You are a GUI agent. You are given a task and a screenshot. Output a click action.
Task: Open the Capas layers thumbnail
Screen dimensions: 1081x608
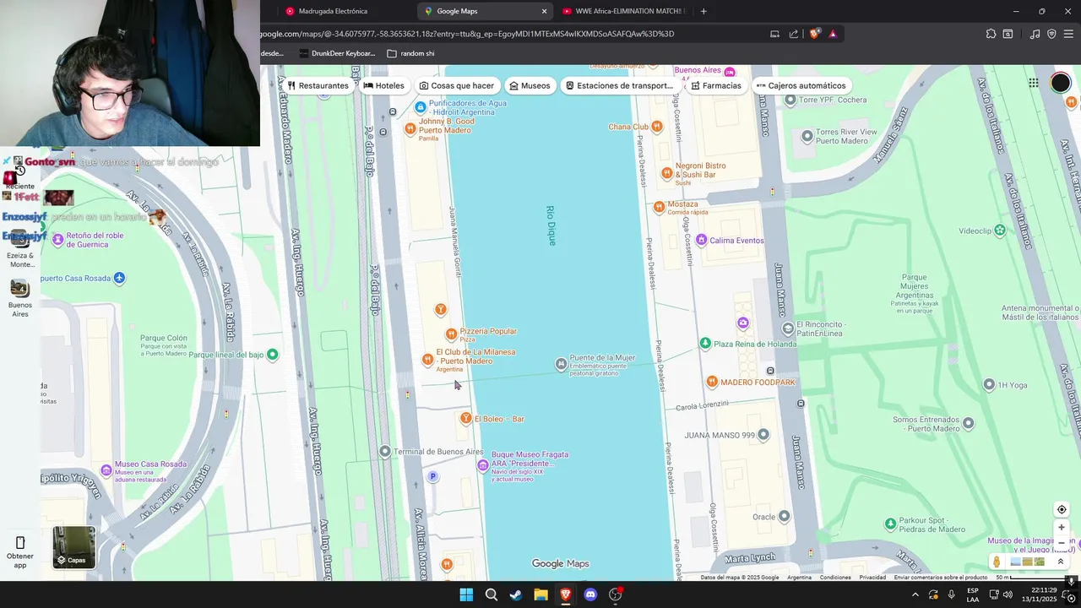pyautogui.click(x=73, y=547)
